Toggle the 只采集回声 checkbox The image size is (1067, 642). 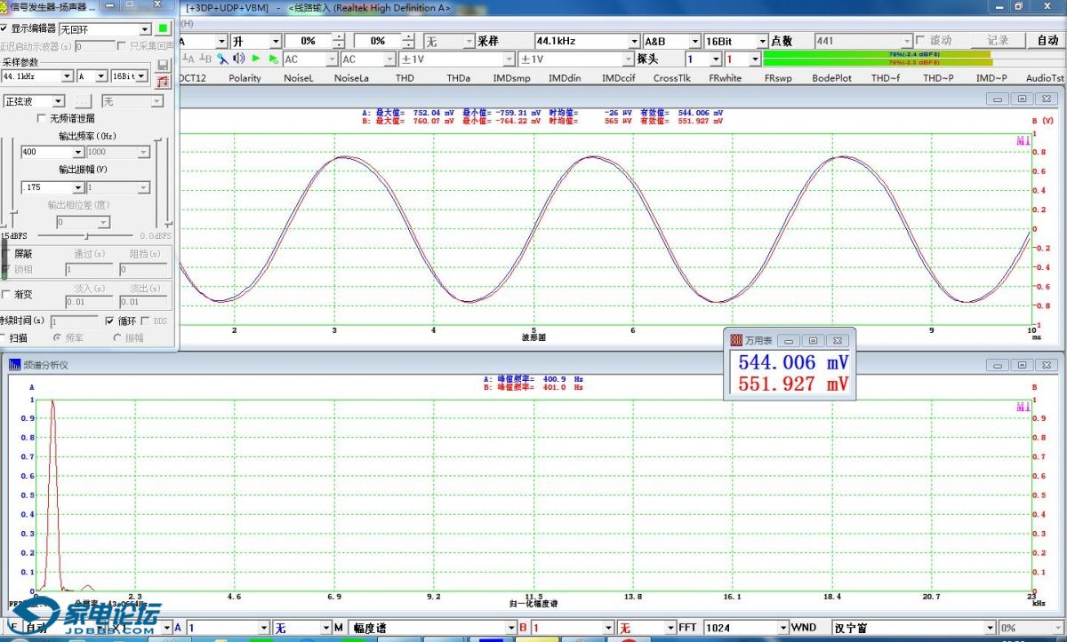(122, 45)
